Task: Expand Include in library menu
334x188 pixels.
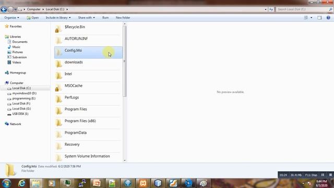Action: [58, 18]
